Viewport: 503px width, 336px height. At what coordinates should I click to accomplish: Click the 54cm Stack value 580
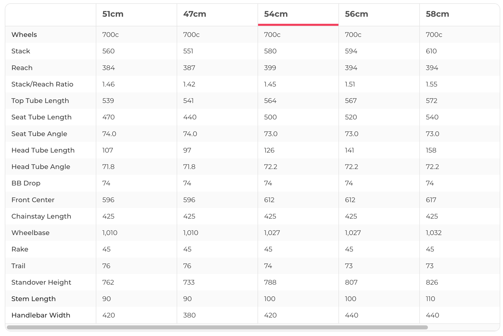tap(270, 51)
